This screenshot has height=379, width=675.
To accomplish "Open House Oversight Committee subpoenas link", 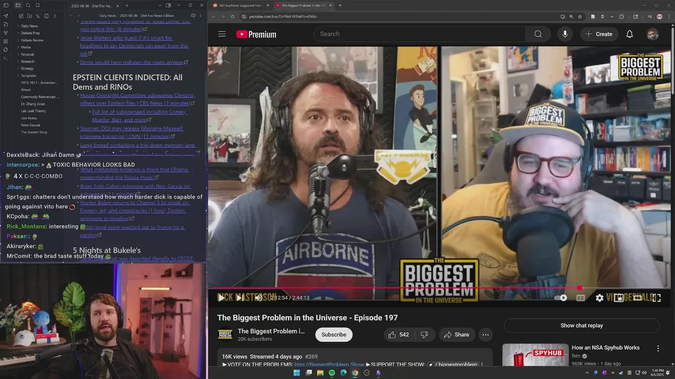I will pyautogui.click(x=137, y=99).
